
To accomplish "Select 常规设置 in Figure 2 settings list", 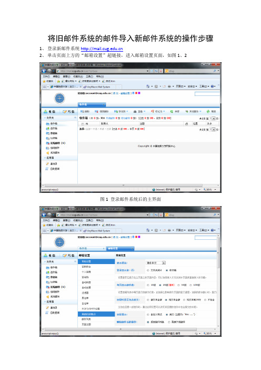I will (96, 261).
